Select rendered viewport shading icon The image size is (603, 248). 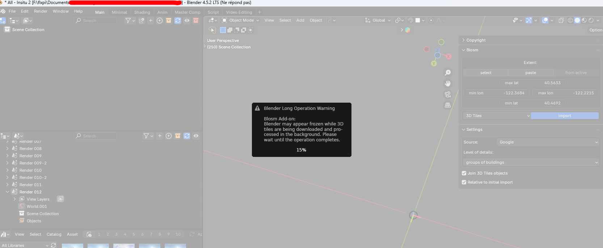(591, 20)
